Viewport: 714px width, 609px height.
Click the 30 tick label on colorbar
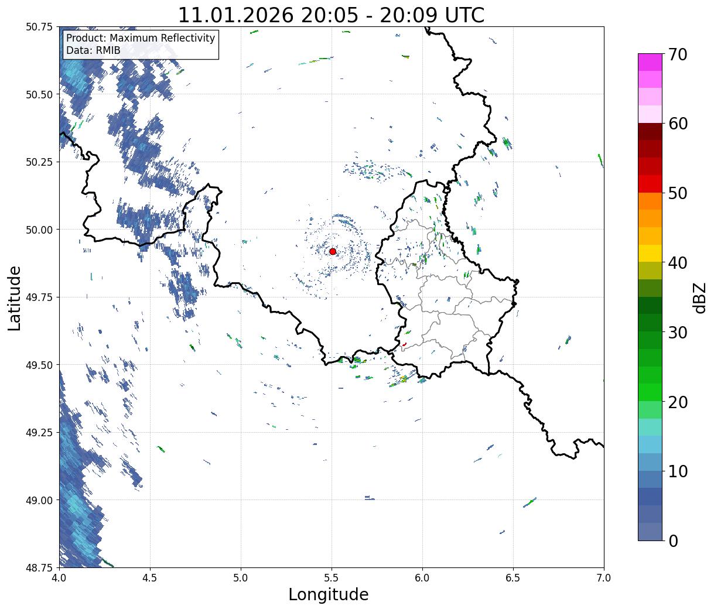tap(677, 332)
